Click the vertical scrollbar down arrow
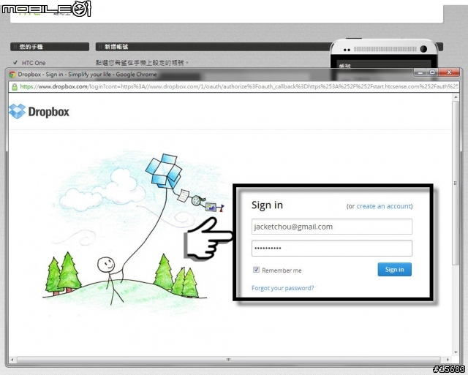This screenshot has width=468, height=375. tap(456, 352)
